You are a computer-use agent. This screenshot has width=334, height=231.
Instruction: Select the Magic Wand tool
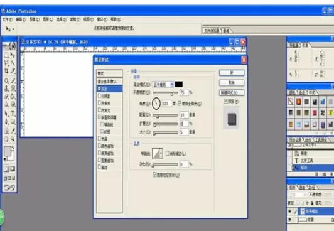[13, 63]
